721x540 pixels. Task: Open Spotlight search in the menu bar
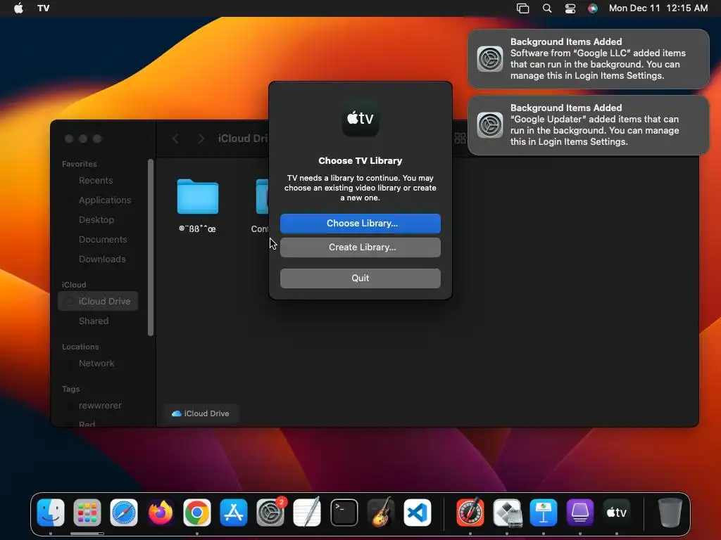point(546,8)
